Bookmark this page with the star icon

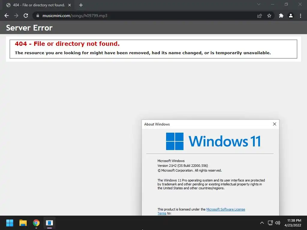pos(269,16)
